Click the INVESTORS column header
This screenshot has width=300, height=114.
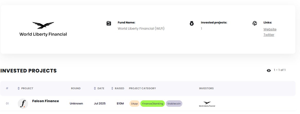(206, 88)
